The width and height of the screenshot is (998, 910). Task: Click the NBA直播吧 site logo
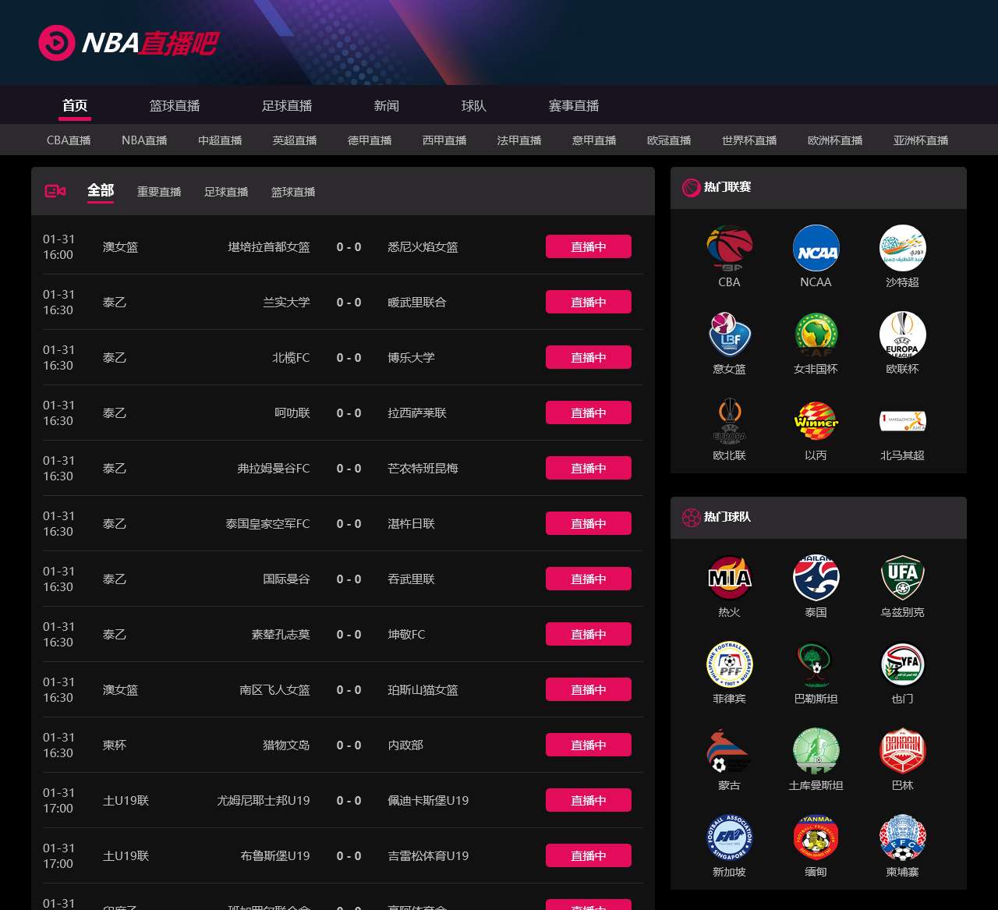(129, 43)
